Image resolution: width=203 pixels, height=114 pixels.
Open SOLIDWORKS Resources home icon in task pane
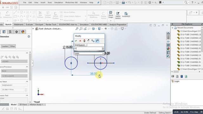point(168,34)
